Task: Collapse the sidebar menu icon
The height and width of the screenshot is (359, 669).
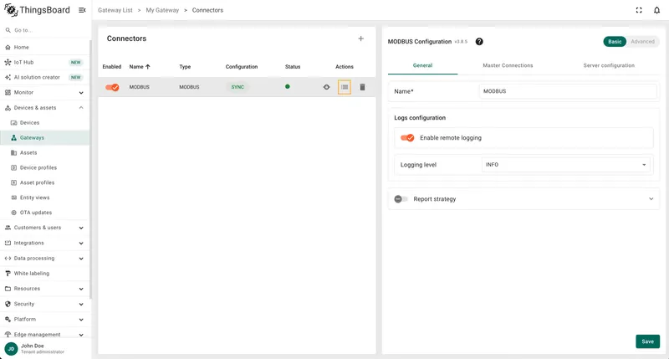Action: pos(82,10)
